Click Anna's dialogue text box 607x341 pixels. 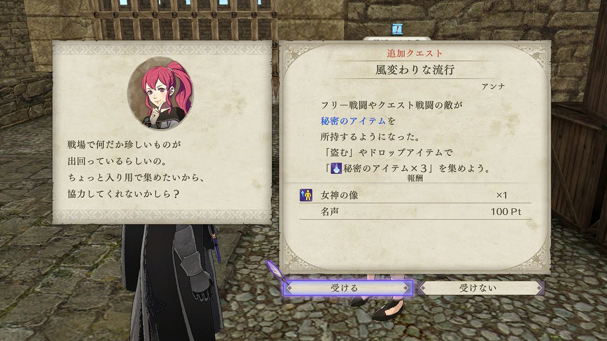point(162,132)
